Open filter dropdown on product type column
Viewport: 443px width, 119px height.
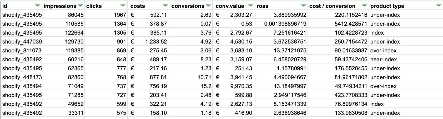tap(439, 6)
